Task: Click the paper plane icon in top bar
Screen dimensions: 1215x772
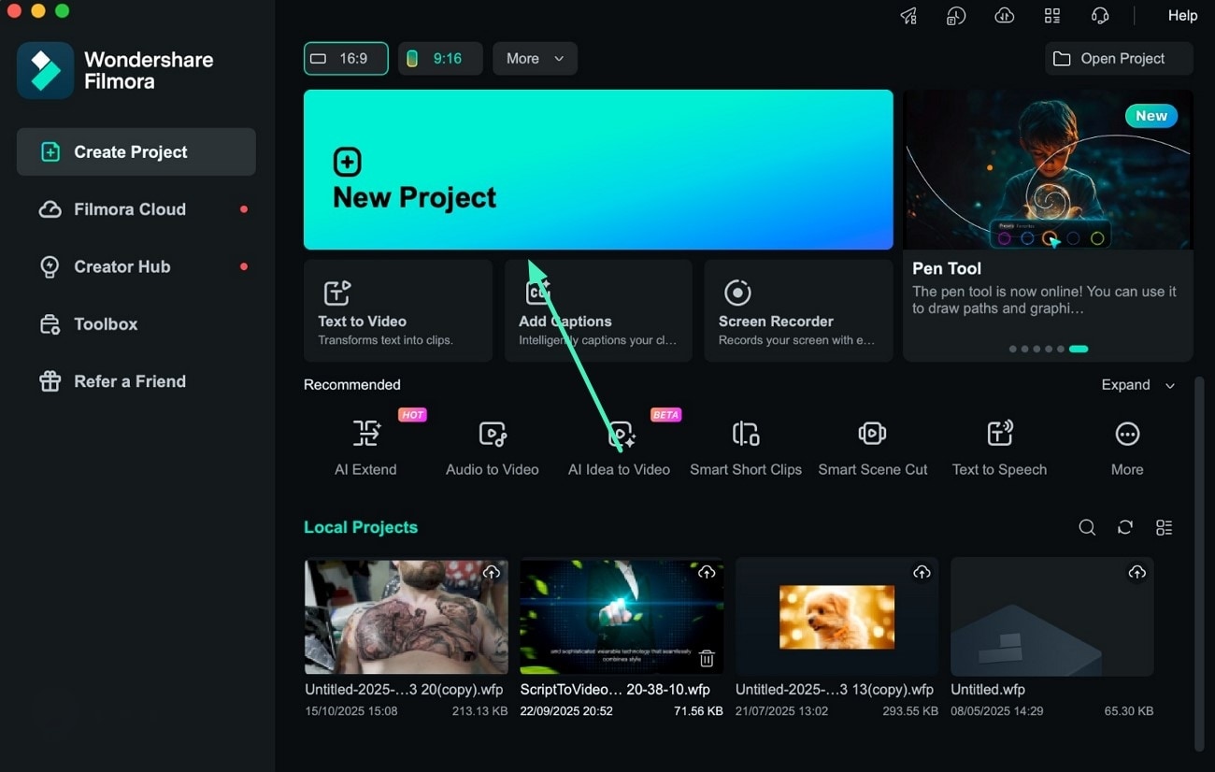Action: pos(908,16)
